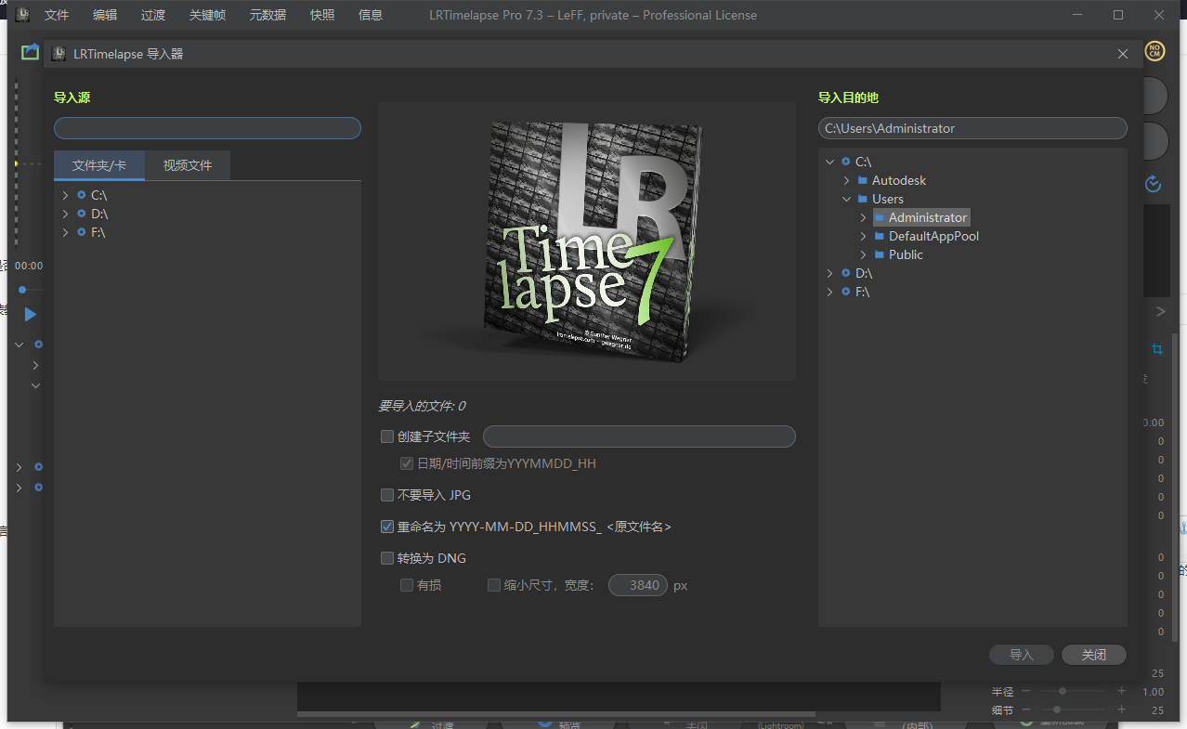
Task: Open the 关键帧 menu
Action: [207, 15]
